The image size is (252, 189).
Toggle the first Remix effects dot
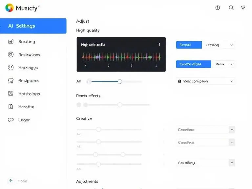click(79, 105)
